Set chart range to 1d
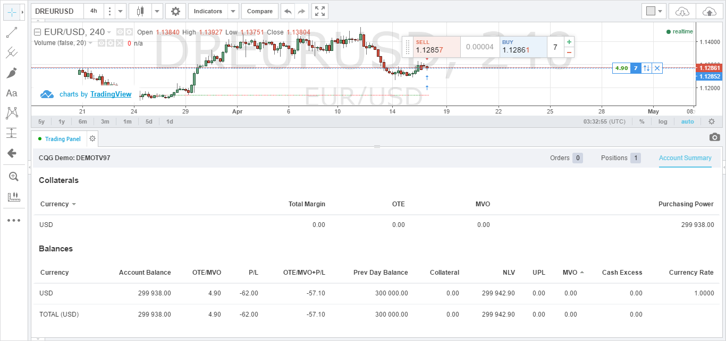This screenshot has height=341, width=726. click(170, 121)
